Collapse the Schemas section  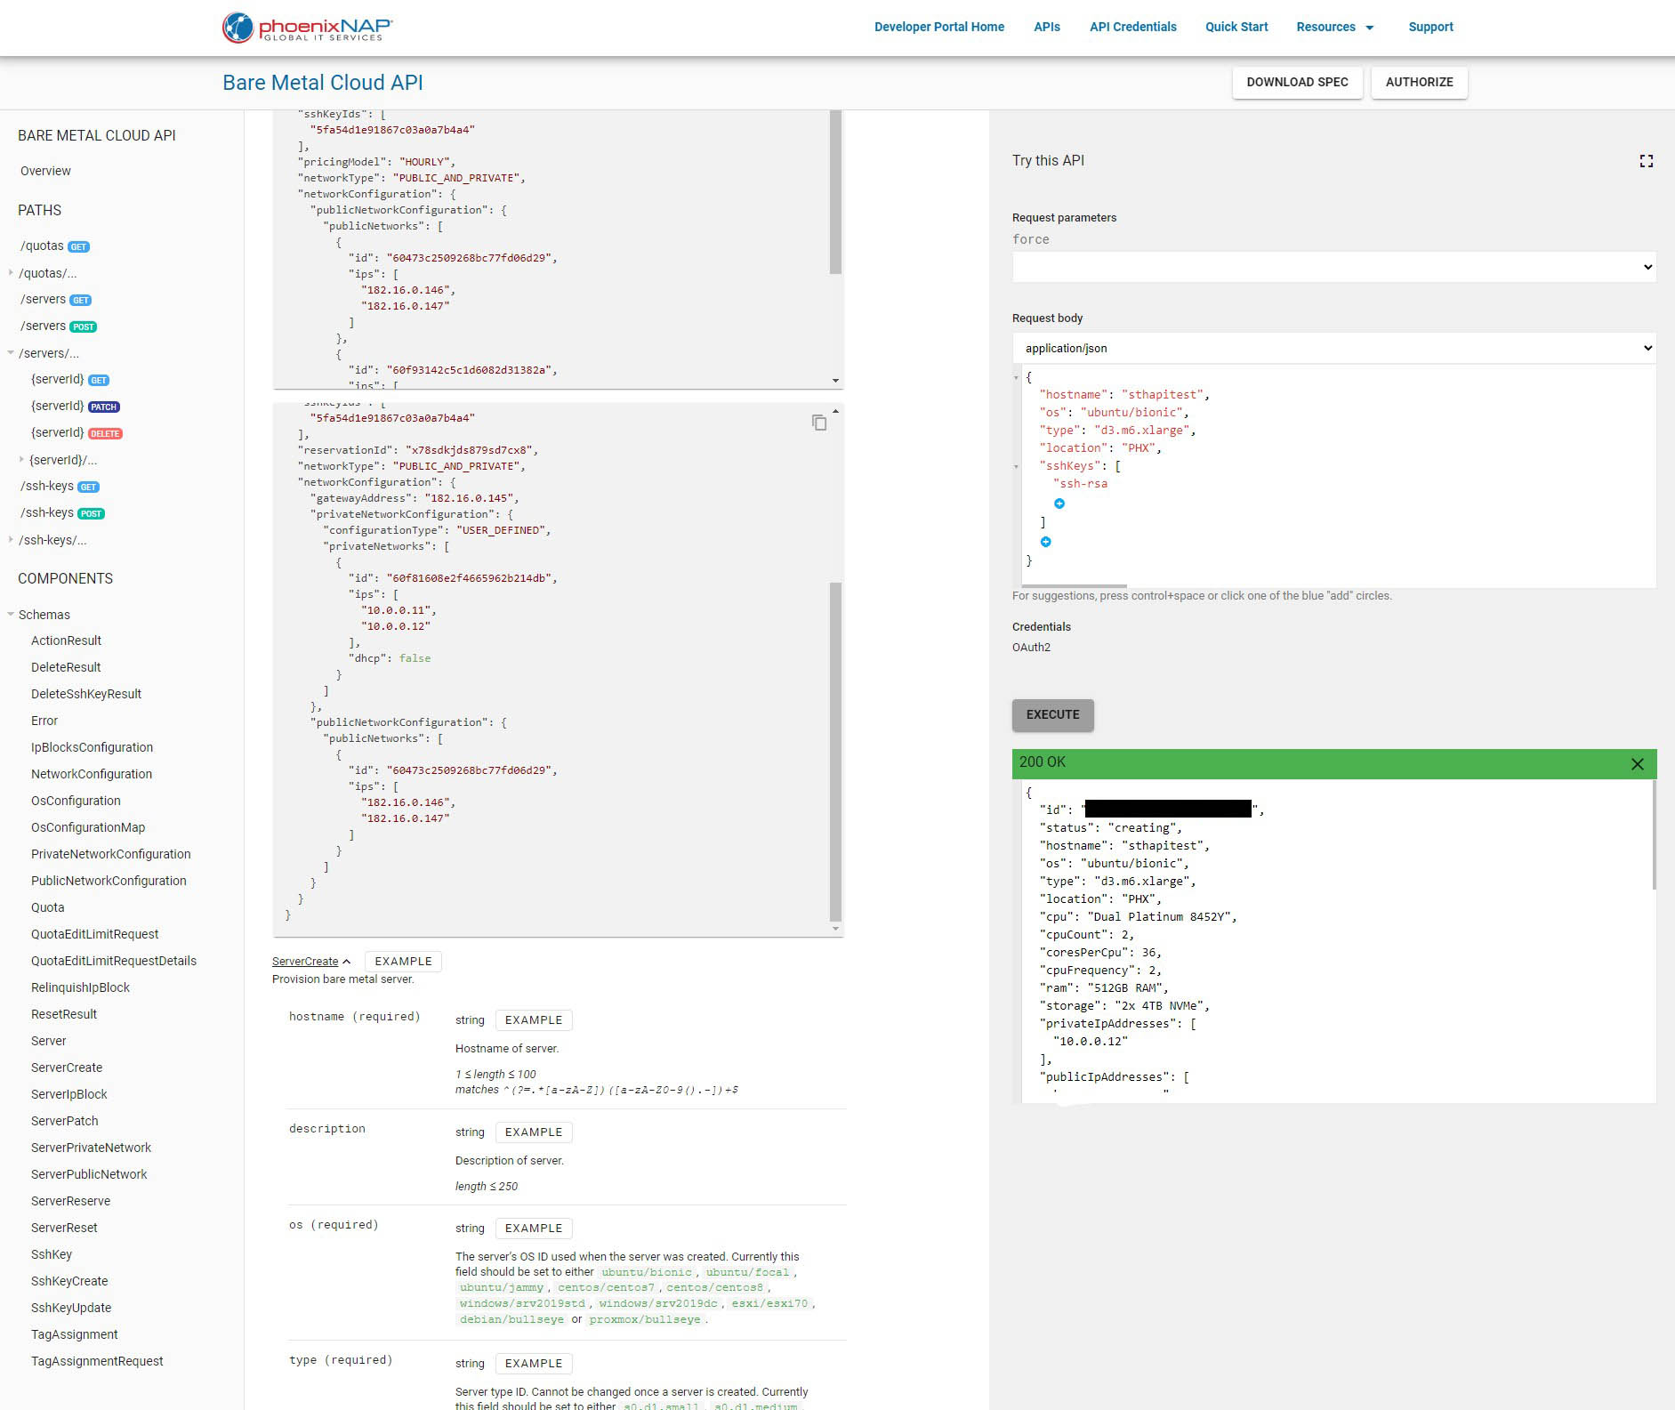(11, 615)
